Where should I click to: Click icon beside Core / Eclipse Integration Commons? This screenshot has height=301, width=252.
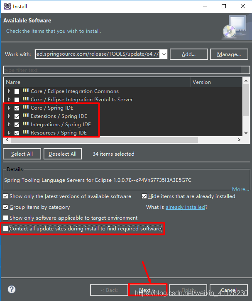(x=25, y=91)
